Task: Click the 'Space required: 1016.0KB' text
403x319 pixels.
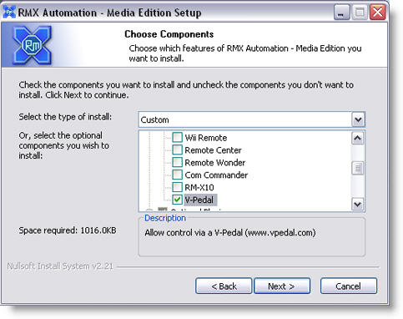Action: pyautogui.click(x=68, y=230)
